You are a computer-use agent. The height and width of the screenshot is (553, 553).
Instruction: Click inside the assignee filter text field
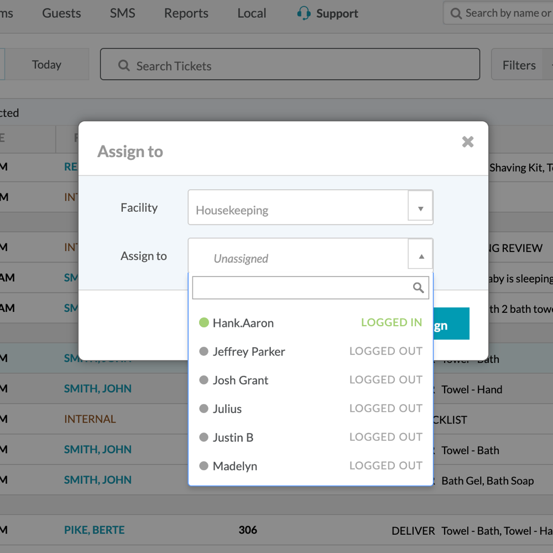pos(301,288)
